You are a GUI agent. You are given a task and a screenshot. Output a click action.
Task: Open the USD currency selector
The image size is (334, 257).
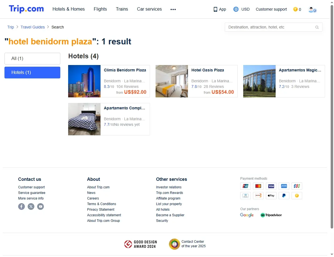[x=245, y=9]
